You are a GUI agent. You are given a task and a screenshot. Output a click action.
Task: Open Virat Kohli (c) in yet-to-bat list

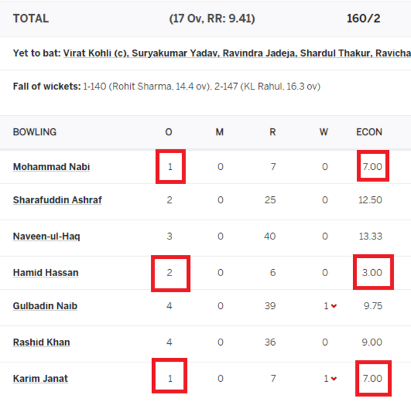[95, 53]
